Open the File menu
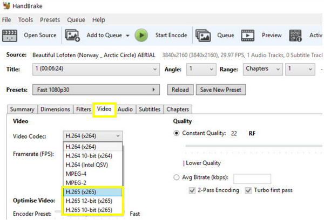The width and height of the screenshot is (324, 220). pos(6,20)
